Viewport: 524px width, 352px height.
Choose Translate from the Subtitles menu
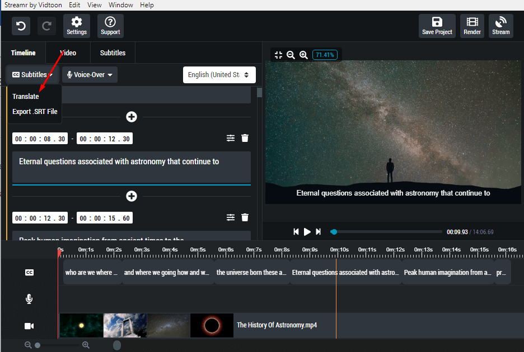tap(26, 97)
